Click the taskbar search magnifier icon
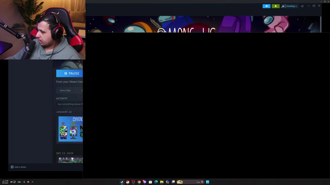 click(x=202, y=182)
